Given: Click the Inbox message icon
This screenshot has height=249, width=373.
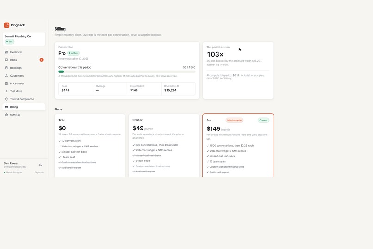Looking at the screenshot, I should click(x=6, y=60).
